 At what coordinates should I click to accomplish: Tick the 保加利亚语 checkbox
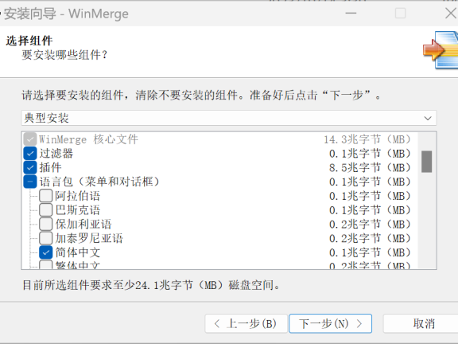click(46, 224)
